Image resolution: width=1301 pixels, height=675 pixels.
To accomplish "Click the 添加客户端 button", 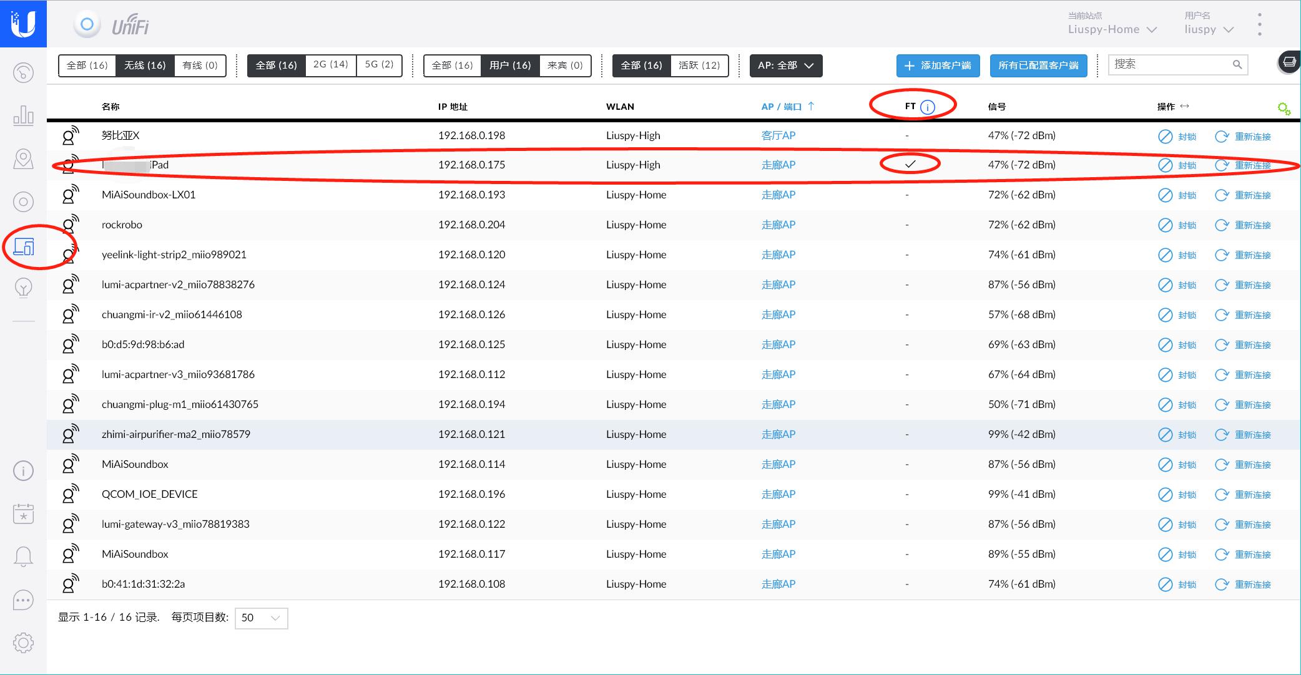I will (x=938, y=66).
